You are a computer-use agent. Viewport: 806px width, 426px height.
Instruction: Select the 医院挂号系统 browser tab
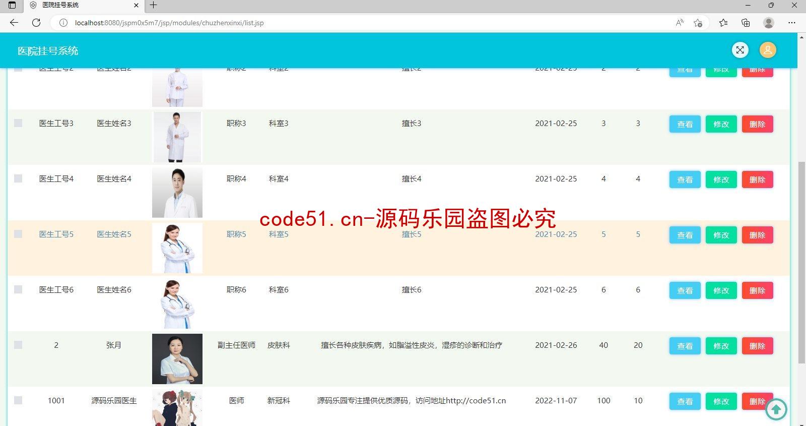tap(83, 5)
